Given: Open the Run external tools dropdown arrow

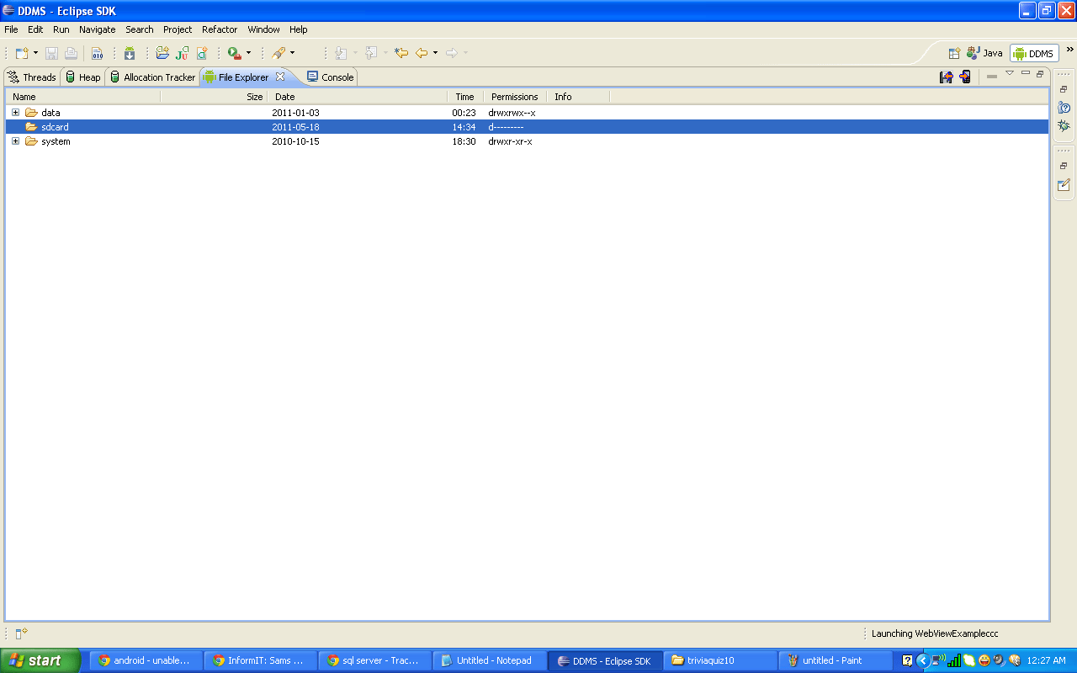Looking at the screenshot, I should point(248,53).
